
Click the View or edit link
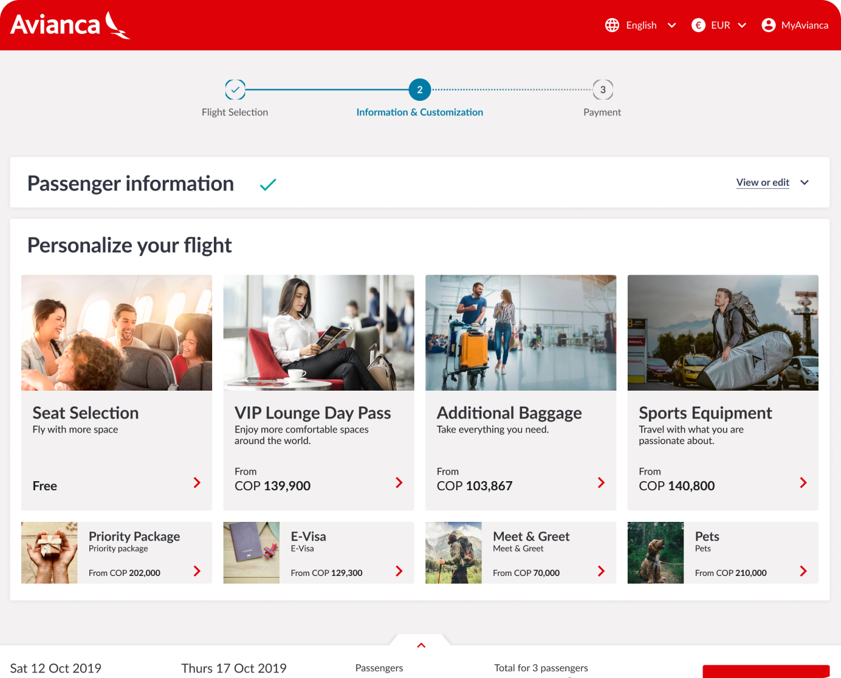coord(763,182)
